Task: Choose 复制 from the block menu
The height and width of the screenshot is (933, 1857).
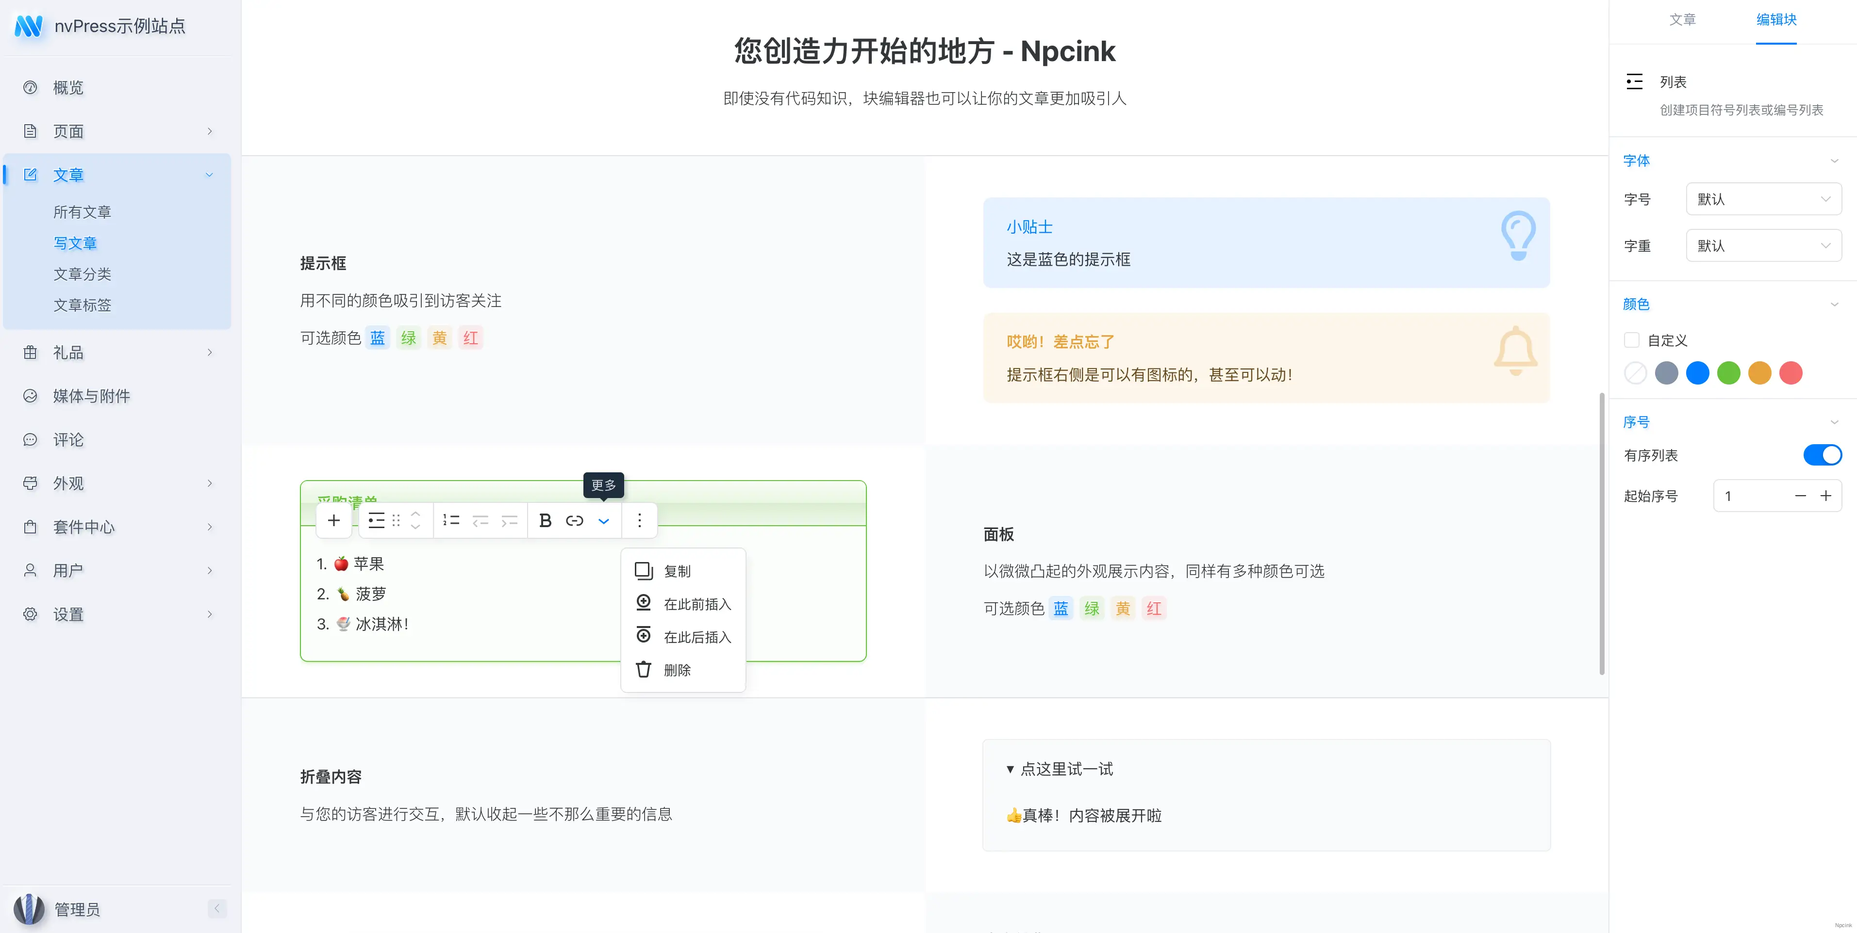Action: coord(683,571)
